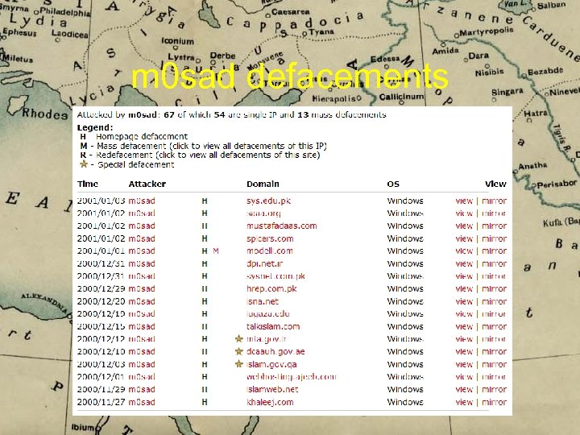The height and width of the screenshot is (435, 580).
Task: Open the islamweb.net domain link
Action: coord(272,389)
